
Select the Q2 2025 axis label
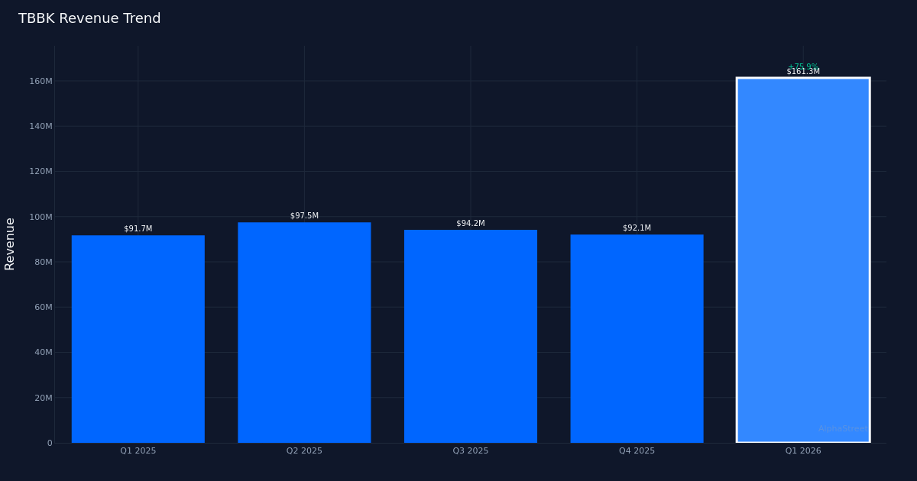303,450
